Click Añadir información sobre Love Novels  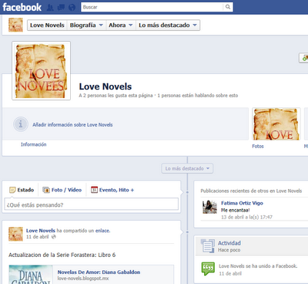pyautogui.click(x=72, y=125)
